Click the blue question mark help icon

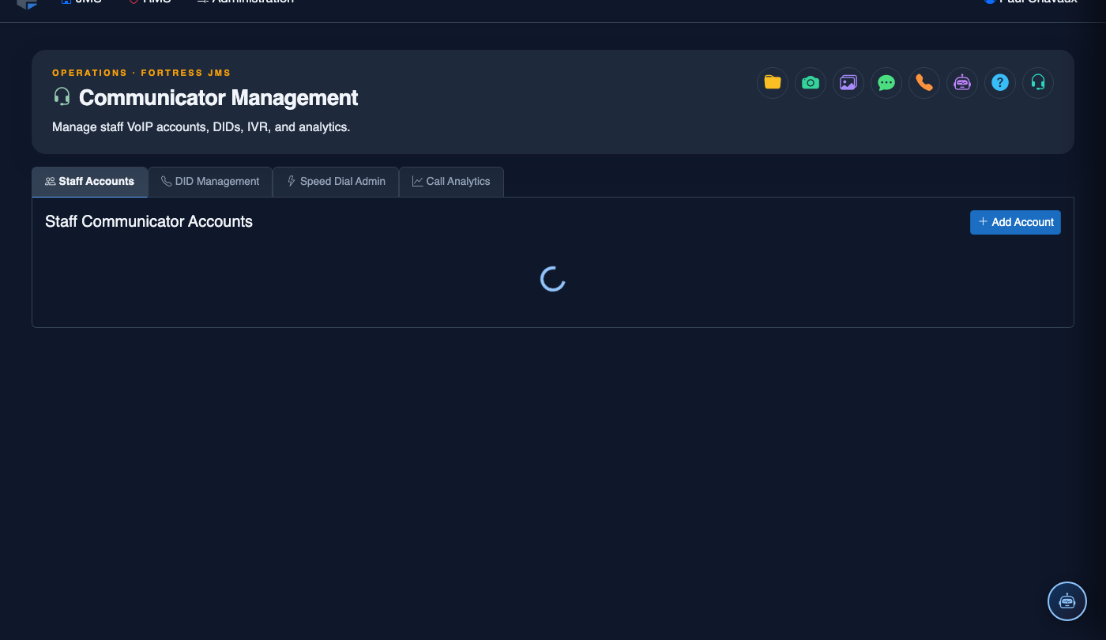(x=1000, y=82)
